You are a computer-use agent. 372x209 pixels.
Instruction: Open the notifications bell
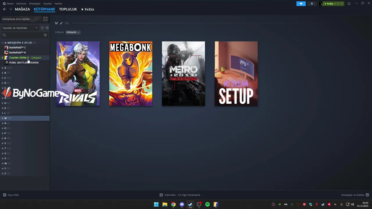tap(312, 4)
